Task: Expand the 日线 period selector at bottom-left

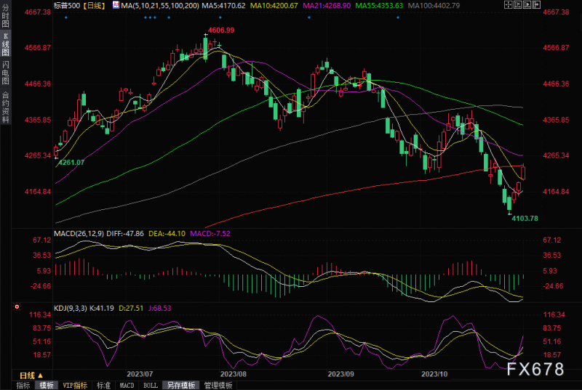Action: (x=29, y=375)
